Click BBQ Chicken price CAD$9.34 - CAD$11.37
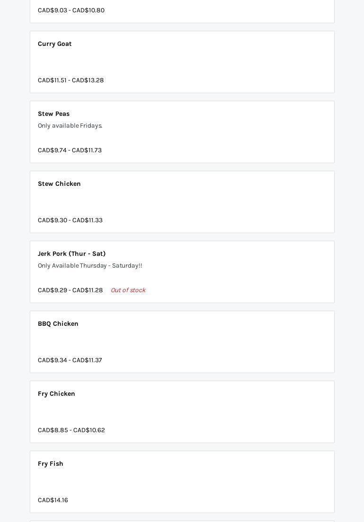The height and width of the screenshot is (522, 364). 70,360
